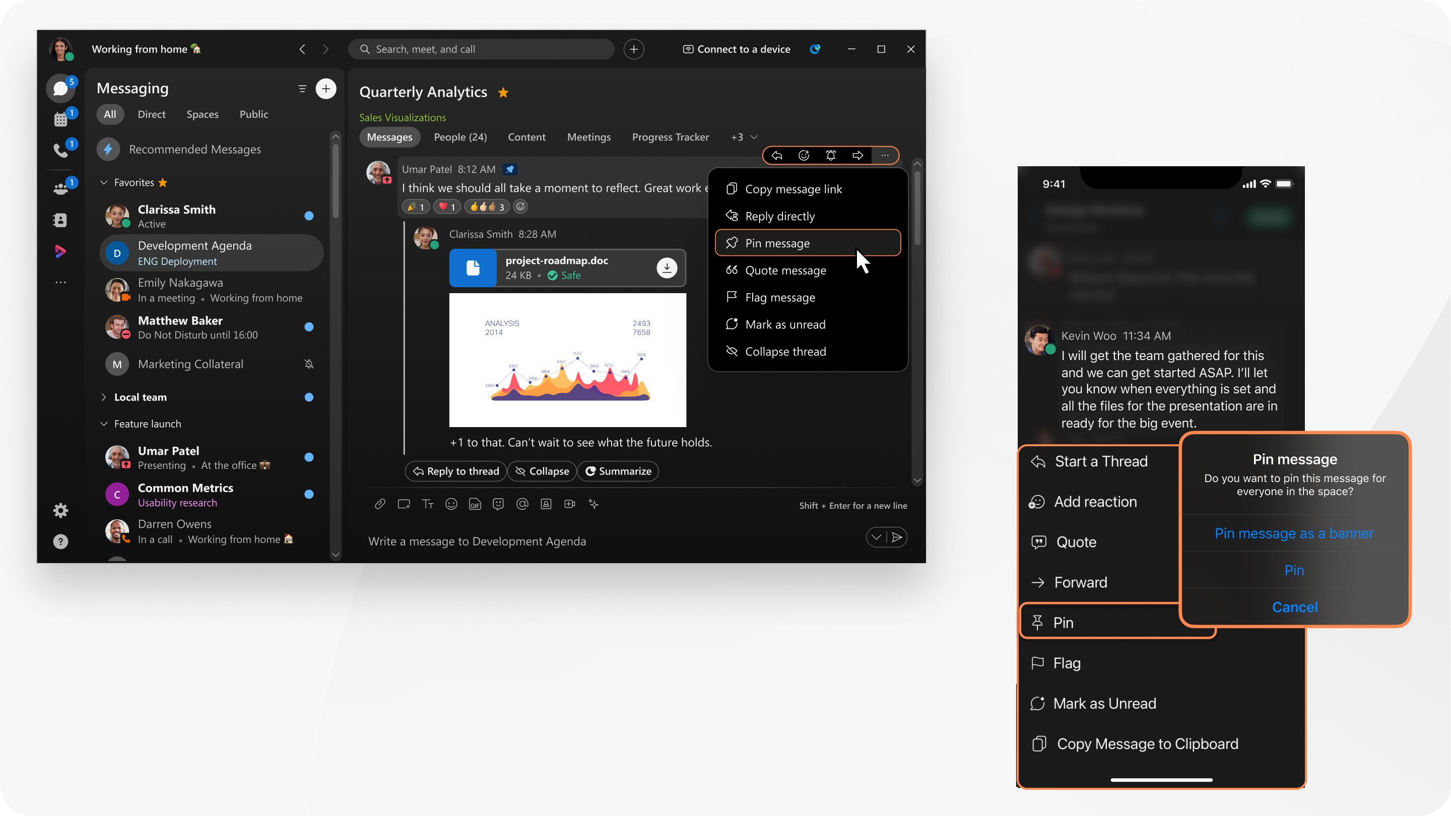
Task: Click the Schedule message icon
Action: pos(875,538)
